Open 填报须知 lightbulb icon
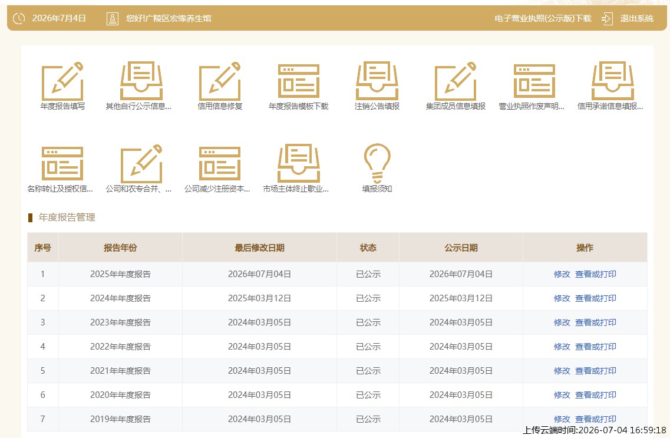Viewport: 670px width, 438px height. coord(377,164)
